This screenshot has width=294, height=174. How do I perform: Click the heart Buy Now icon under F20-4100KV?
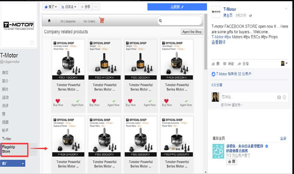click(94, 101)
